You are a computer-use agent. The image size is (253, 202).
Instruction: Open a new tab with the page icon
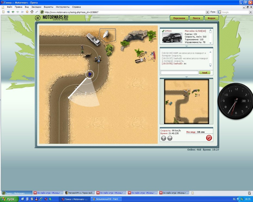point(192,193)
